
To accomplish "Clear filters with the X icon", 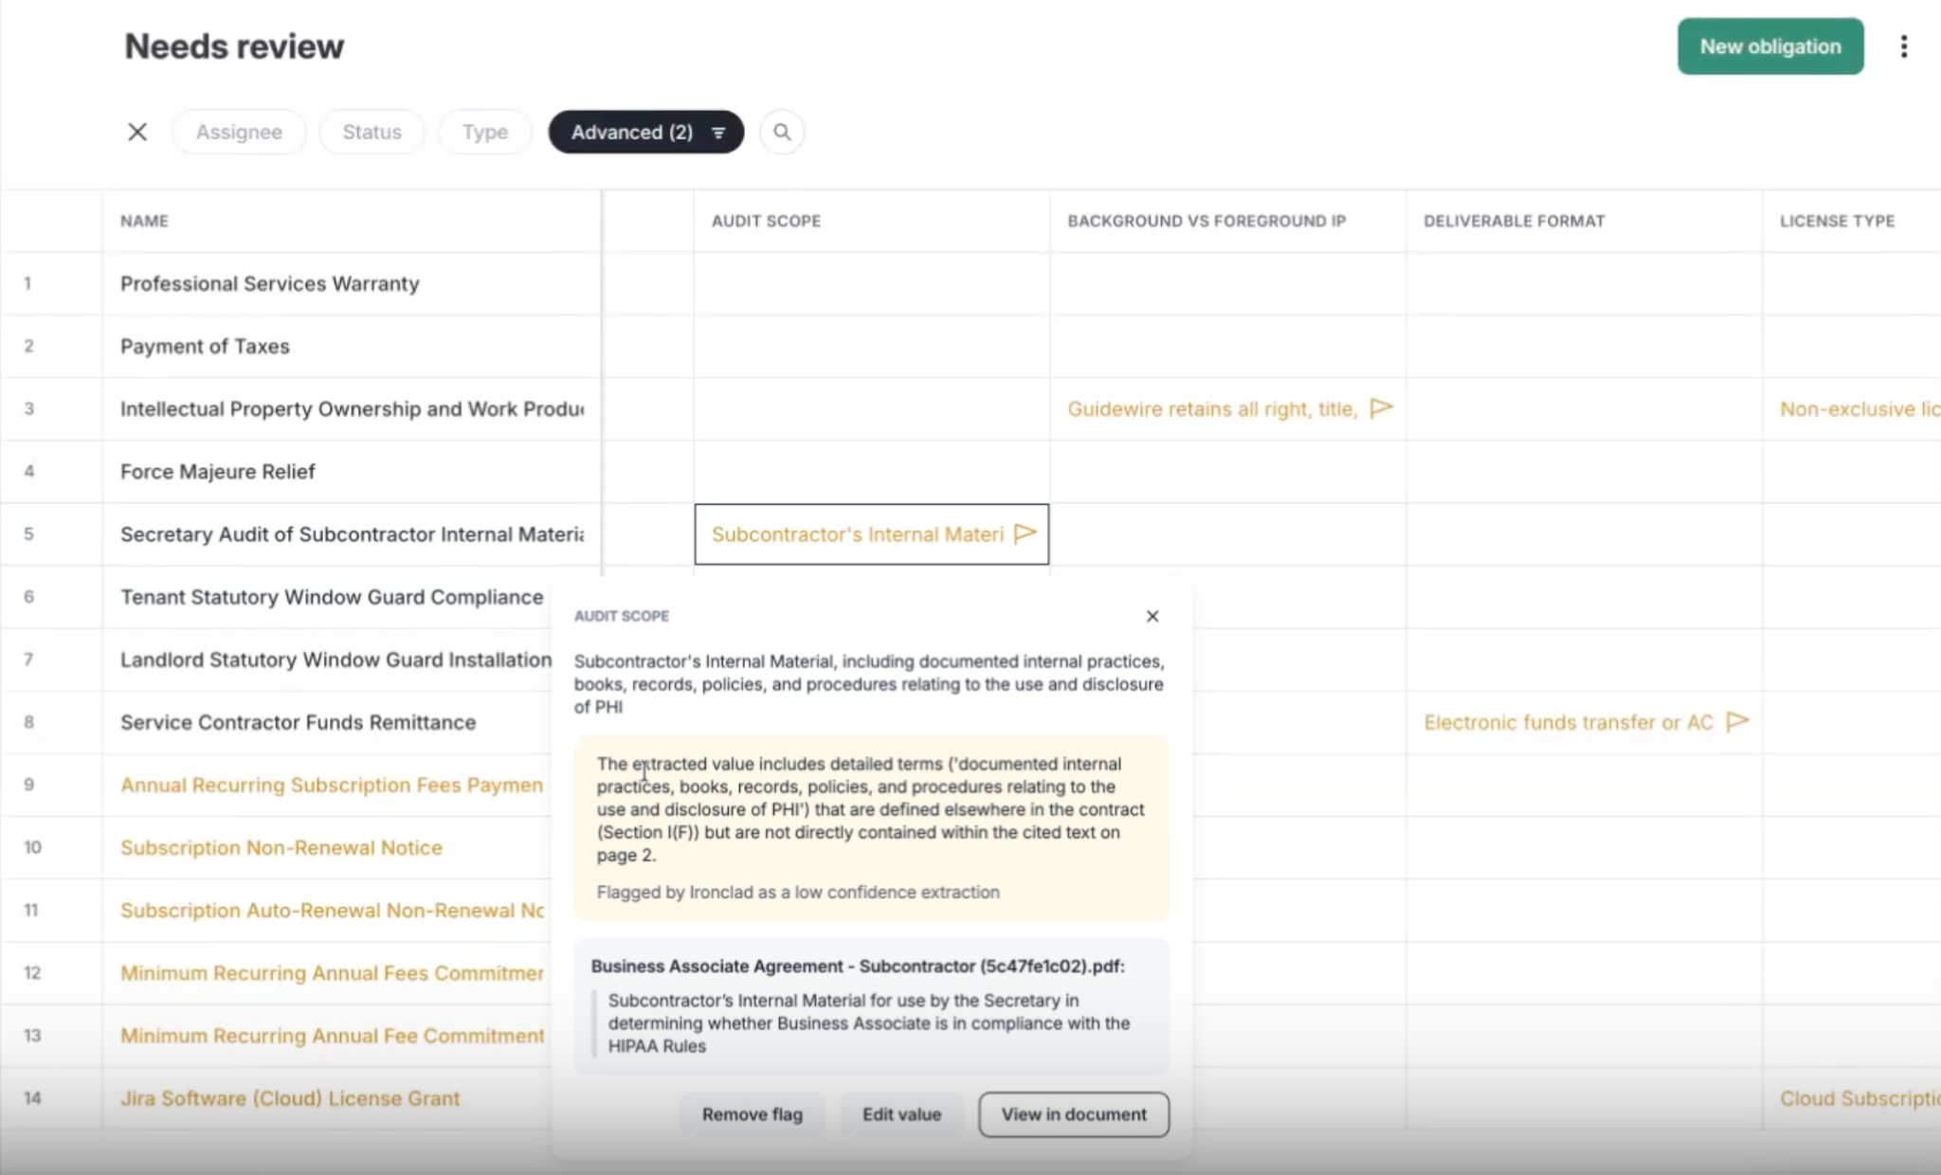I will point(137,132).
